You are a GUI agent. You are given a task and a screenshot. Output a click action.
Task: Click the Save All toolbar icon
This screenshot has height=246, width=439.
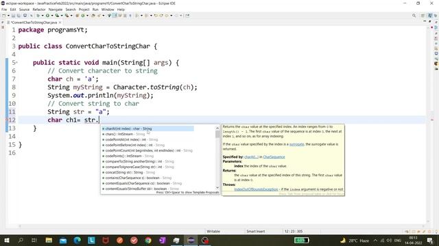point(19,16)
